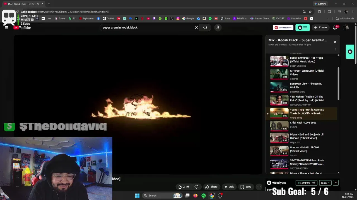Open the Windows Start menu
The height and width of the screenshot is (200, 357).
tap(137, 196)
